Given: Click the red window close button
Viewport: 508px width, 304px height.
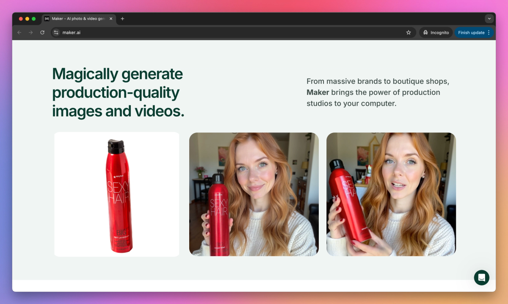Looking at the screenshot, I should coord(21,19).
